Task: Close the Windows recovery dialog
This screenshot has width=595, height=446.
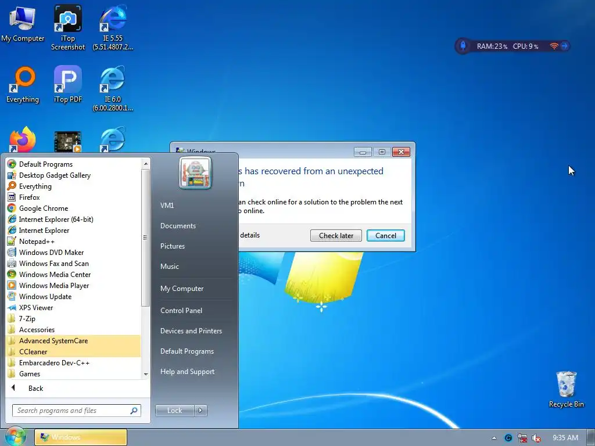Action: click(x=401, y=152)
